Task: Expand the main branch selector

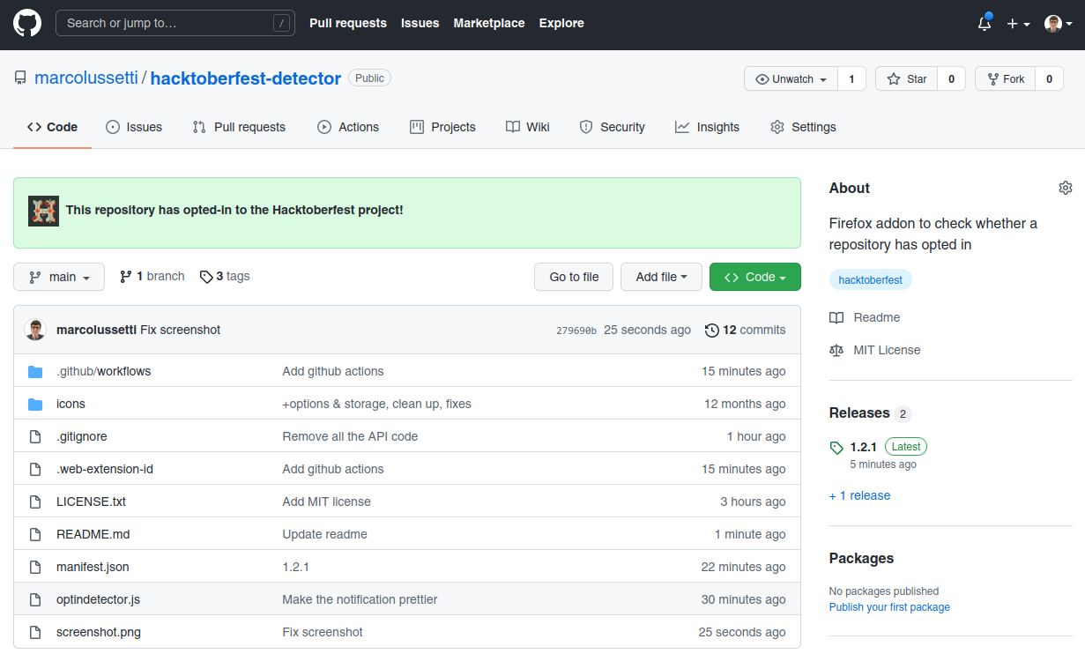Action: pyautogui.click(x=59, y=277)
